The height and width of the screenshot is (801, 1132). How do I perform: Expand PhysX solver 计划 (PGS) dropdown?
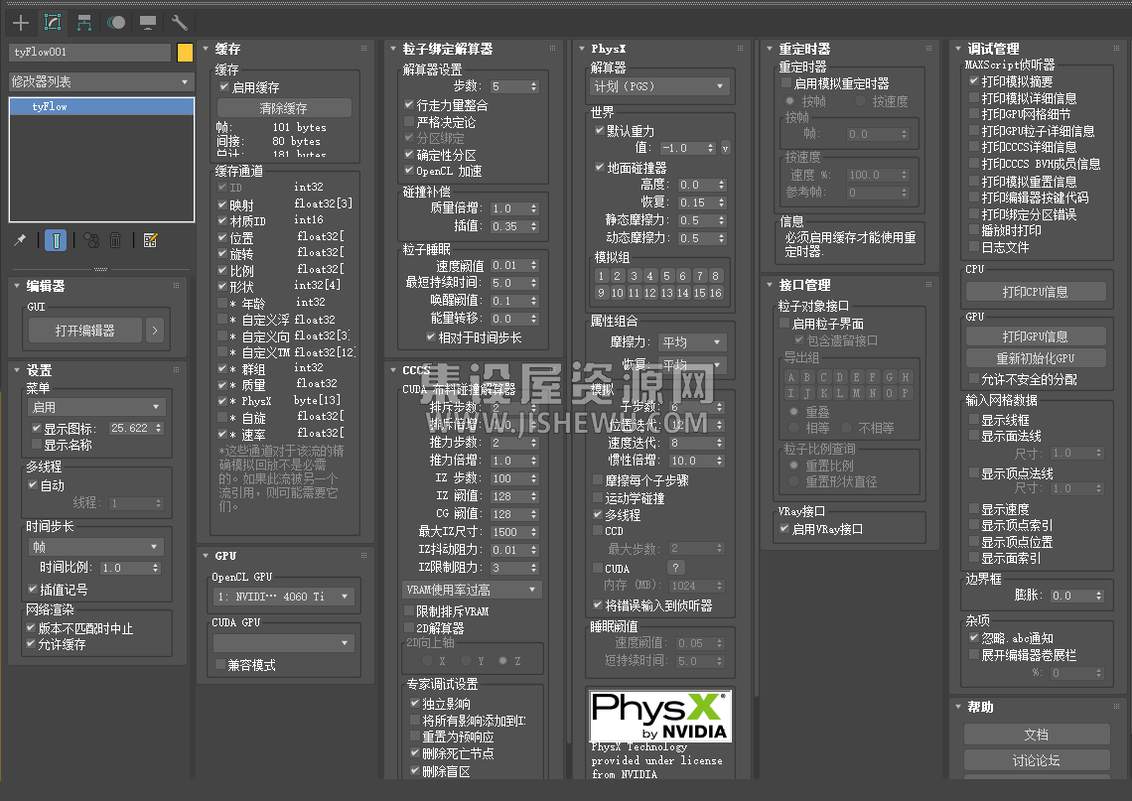(660, 86)
